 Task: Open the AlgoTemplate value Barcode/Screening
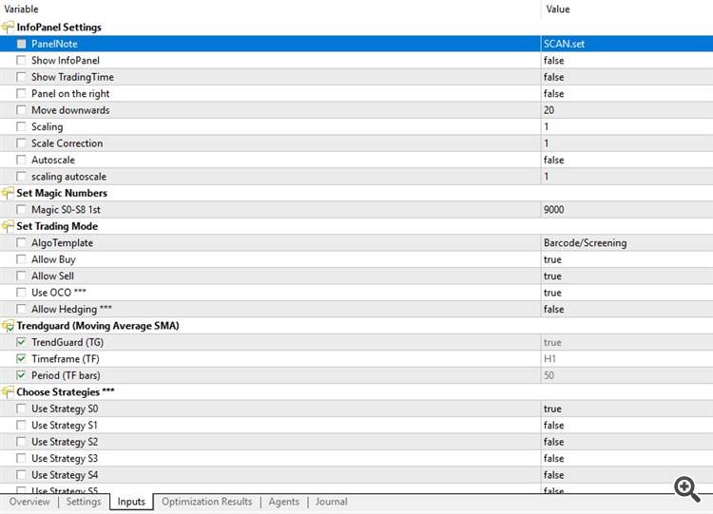[x=586, y=243]
